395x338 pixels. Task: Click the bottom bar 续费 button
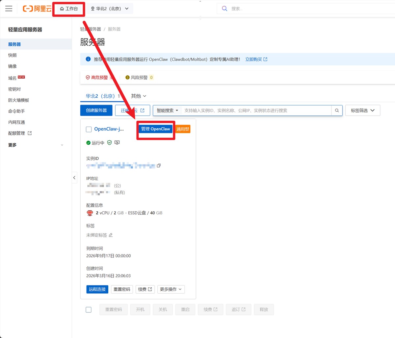click(x=211, y=309)
